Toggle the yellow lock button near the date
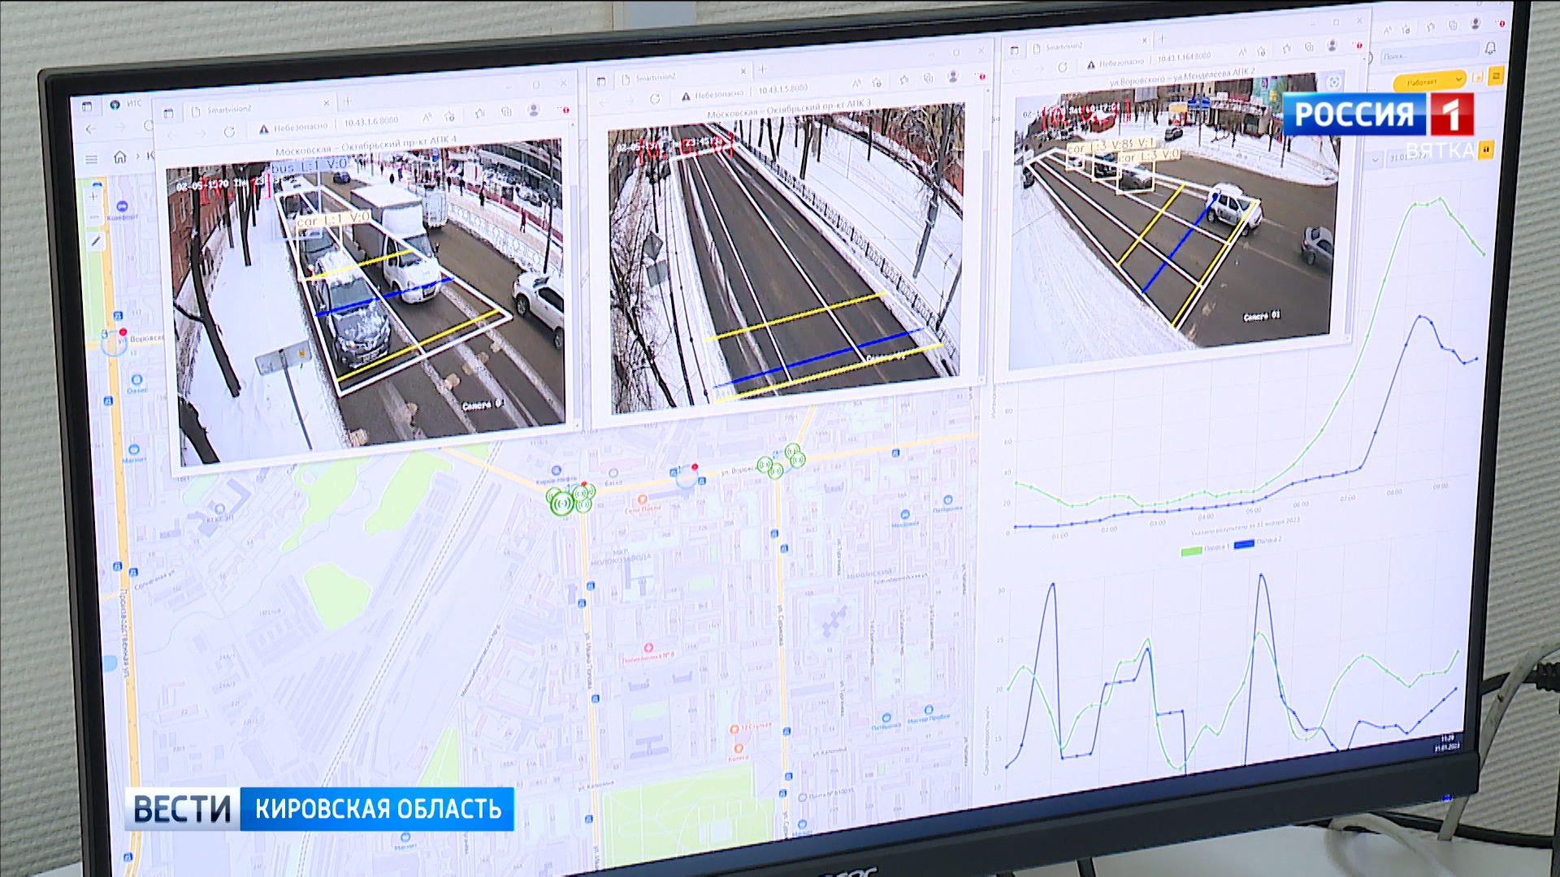1560x877 pixels. 1486,149
